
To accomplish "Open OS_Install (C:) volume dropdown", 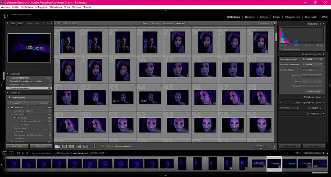I will click(x=50, y=103).
